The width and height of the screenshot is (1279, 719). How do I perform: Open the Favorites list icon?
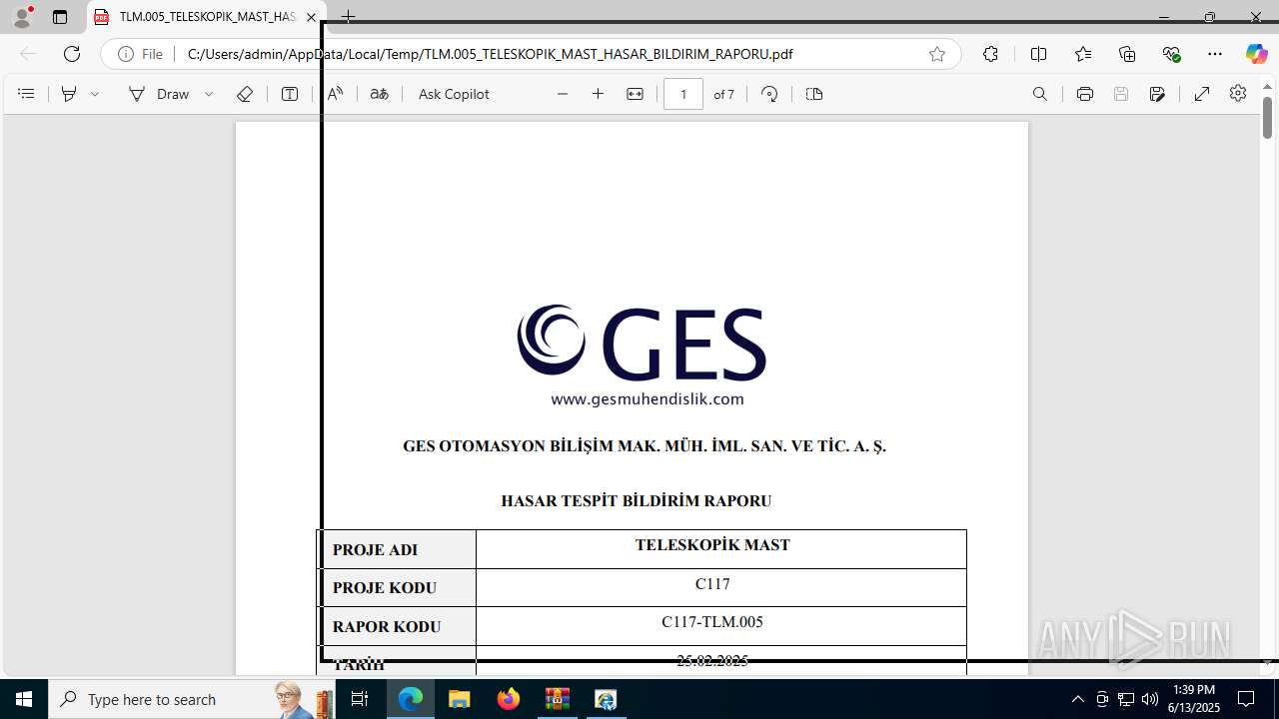click(x=1083, y=54)
